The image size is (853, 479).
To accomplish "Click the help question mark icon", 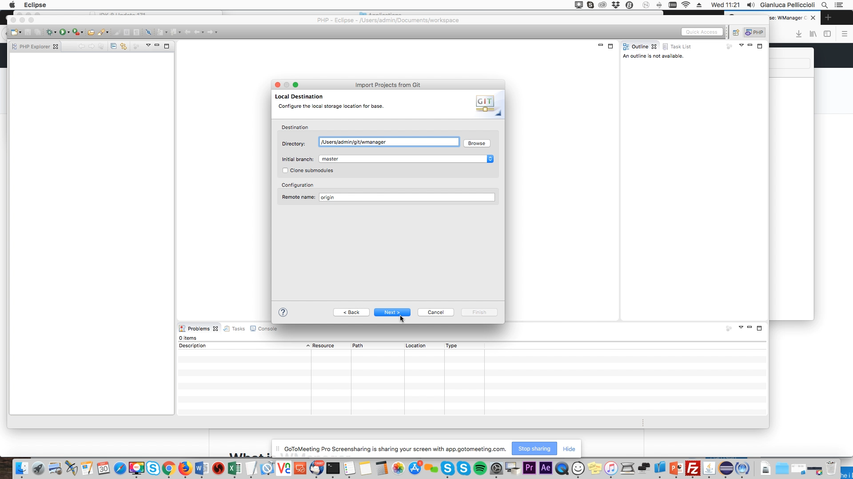I will click(x=283, y=312).
